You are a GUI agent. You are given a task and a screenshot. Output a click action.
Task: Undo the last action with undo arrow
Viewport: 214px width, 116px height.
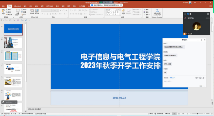tap(21, 20)
